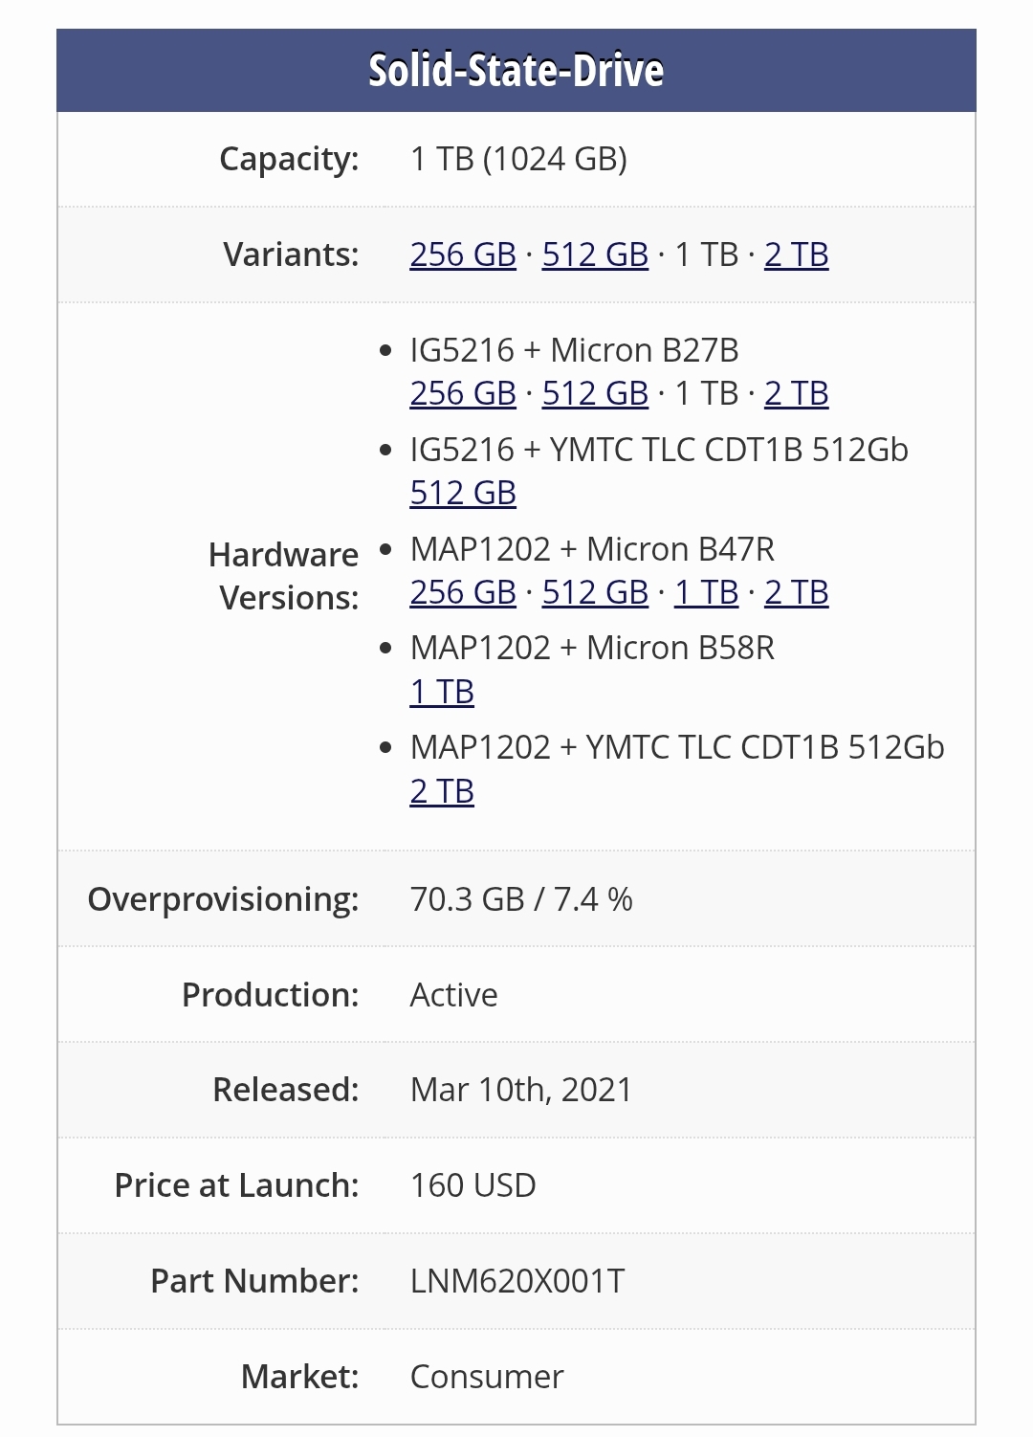The width and height of the screenshot is (1033, 1437).
Task: Select 512 GB under IG5216 + Micron B27B
Action: (595, 393)
